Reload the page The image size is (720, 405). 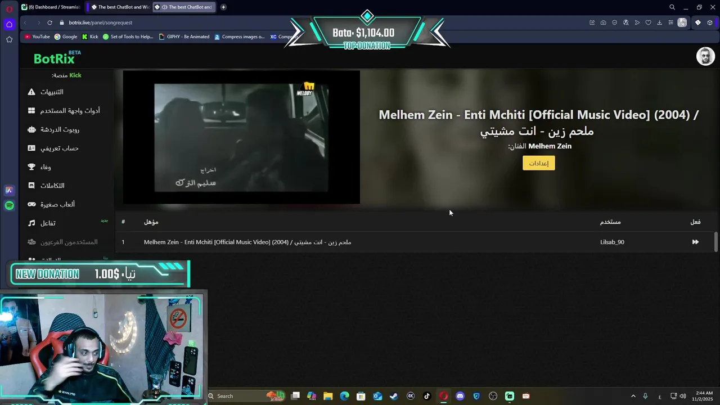[49, 22]
